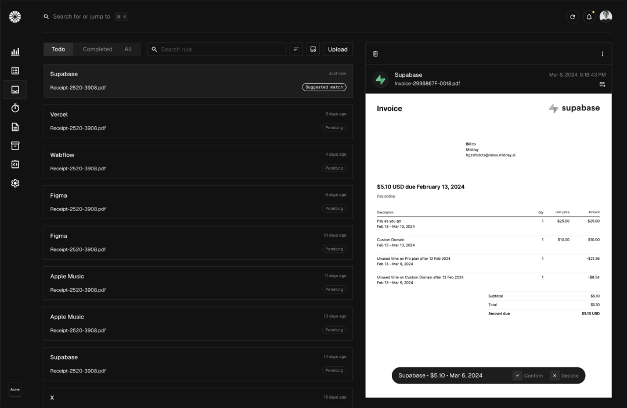Click the sort icon next to Search rule

click(x=296, y=49)
